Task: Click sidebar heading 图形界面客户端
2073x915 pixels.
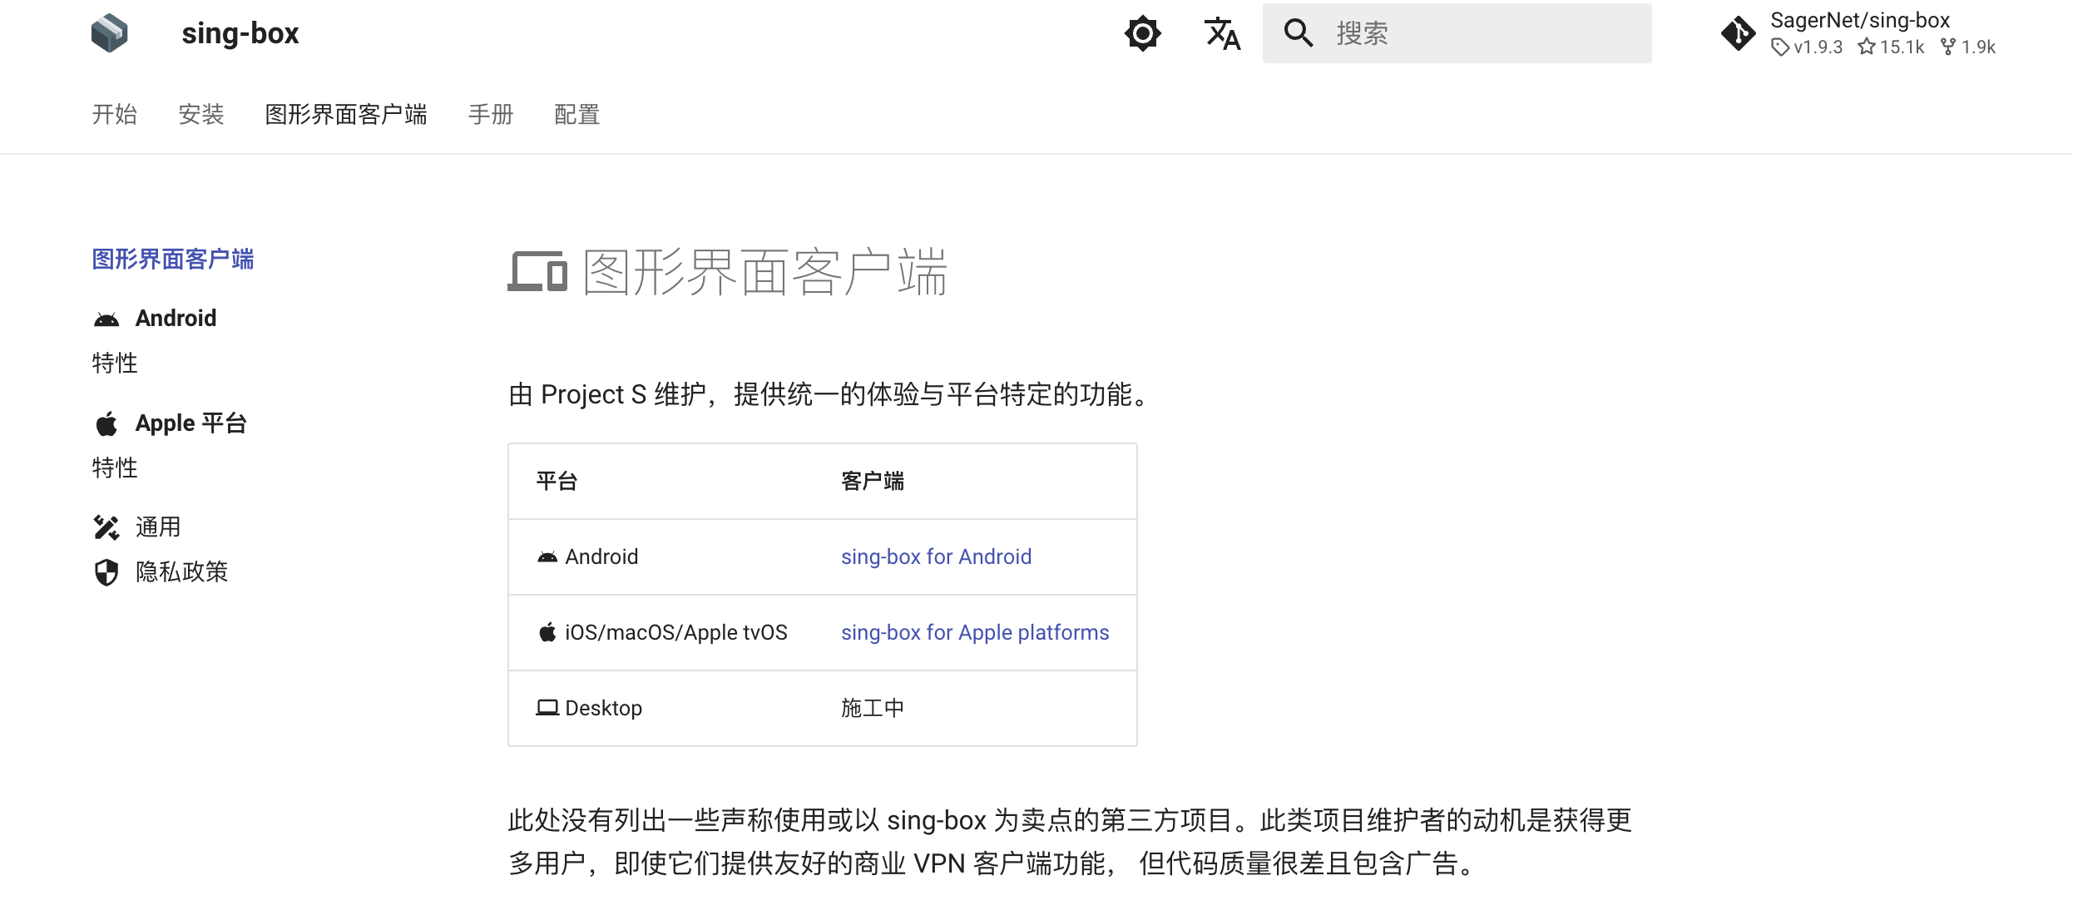Action: pos(173,260)
